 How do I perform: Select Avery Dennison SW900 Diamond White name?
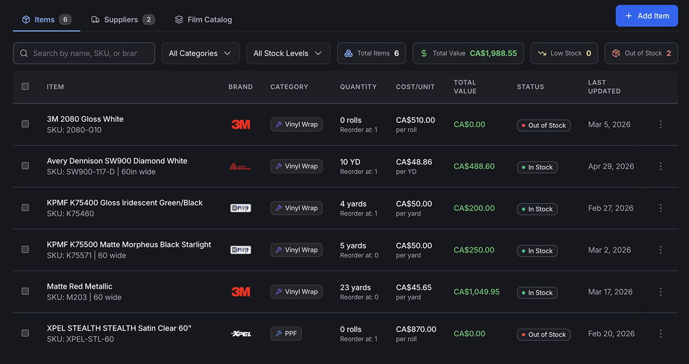point(117,161)
